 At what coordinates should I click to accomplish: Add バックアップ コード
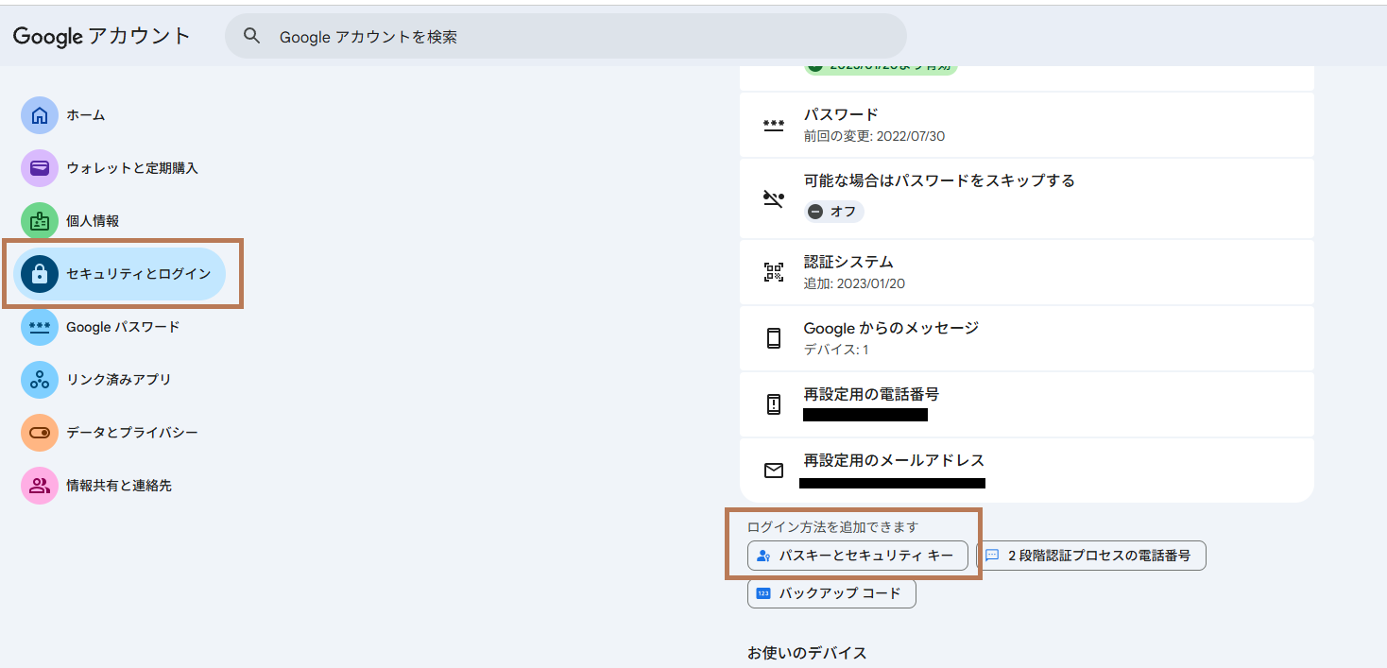coord(831,593)
